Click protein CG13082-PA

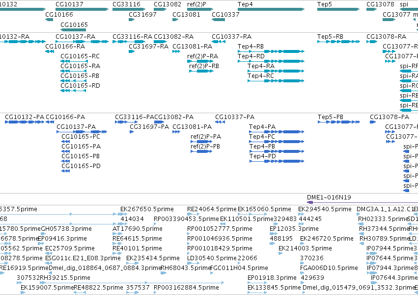pyautogui.click(x=174, y=117)
